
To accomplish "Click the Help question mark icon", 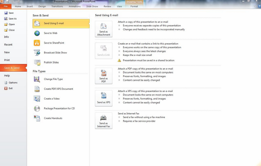I will pos(259,6).
